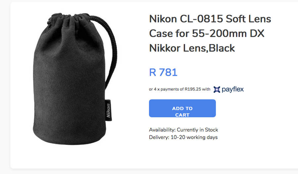The width and height of the screenshot is (298, 174).
Task: Click the Nikon brand tag on the pouch
Action: tap(108, 109)
